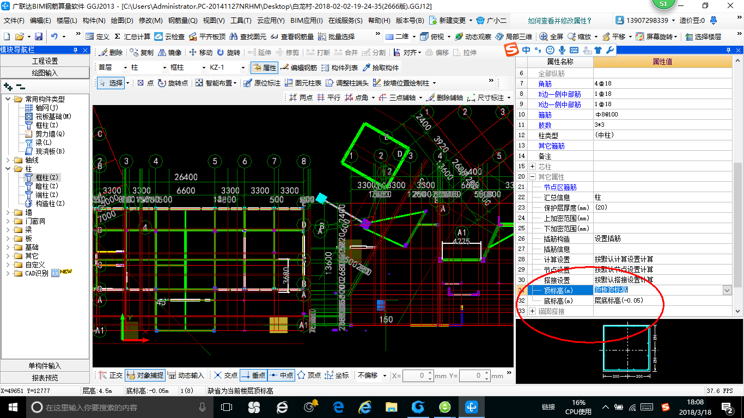Click the 删除辅轴 delete auxiliary axis tool
This screenshot has width=744, height=418.
point(444,98)
